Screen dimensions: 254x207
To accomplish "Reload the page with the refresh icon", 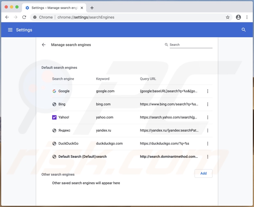I will pyautogui.click(x=24, y=17).
